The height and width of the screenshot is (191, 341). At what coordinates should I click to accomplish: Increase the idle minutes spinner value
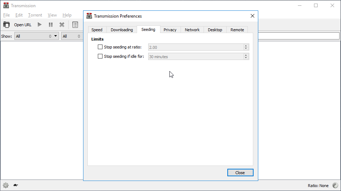click(x=246, y=55)
